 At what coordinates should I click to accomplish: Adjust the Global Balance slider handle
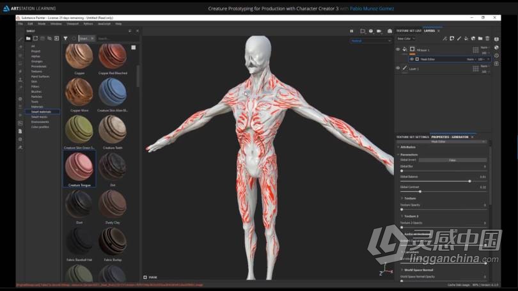(469, 181)
